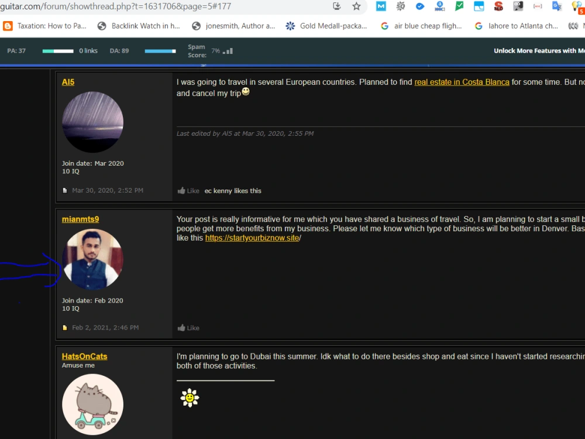Click Join date: Mar 2020 text
The height and width of the screenshot is (439, 585).
(92, 163)
